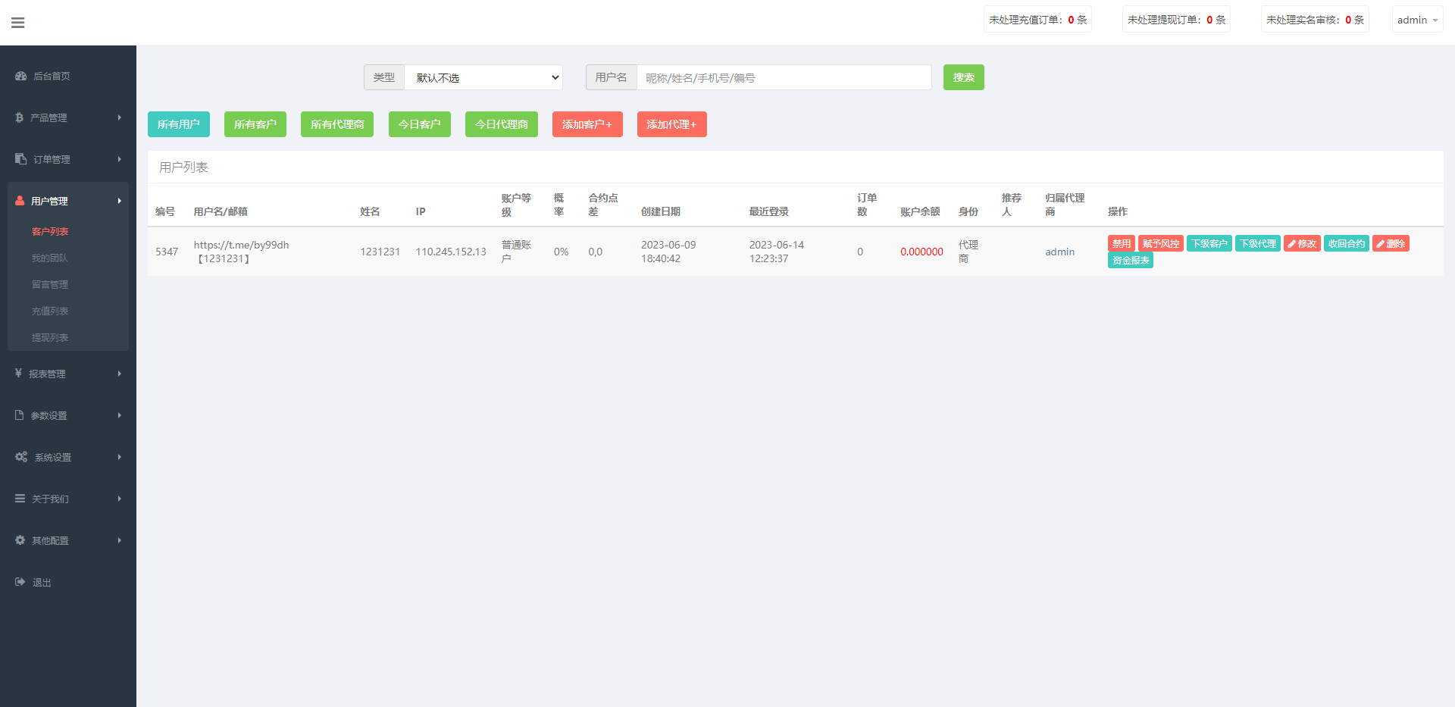Click the red 删除 delete button
1455x707 pixels.
coord(1391,243)
